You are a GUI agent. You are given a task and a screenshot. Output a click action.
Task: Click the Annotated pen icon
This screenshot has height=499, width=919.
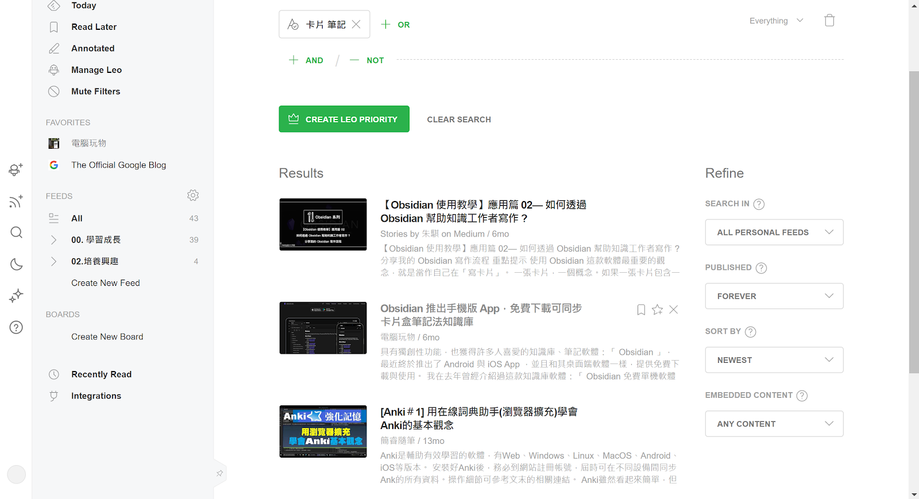pyautogui.click(x=53, y=49)
